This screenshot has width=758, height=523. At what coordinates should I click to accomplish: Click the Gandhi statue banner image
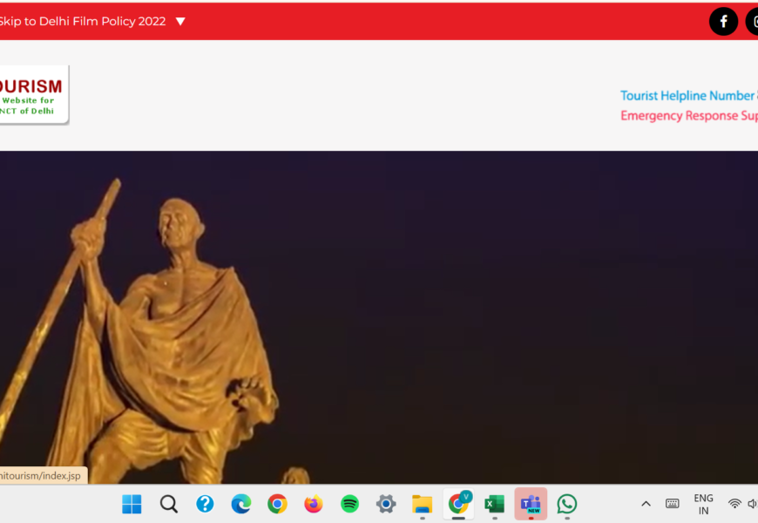(x=379, y=317)
